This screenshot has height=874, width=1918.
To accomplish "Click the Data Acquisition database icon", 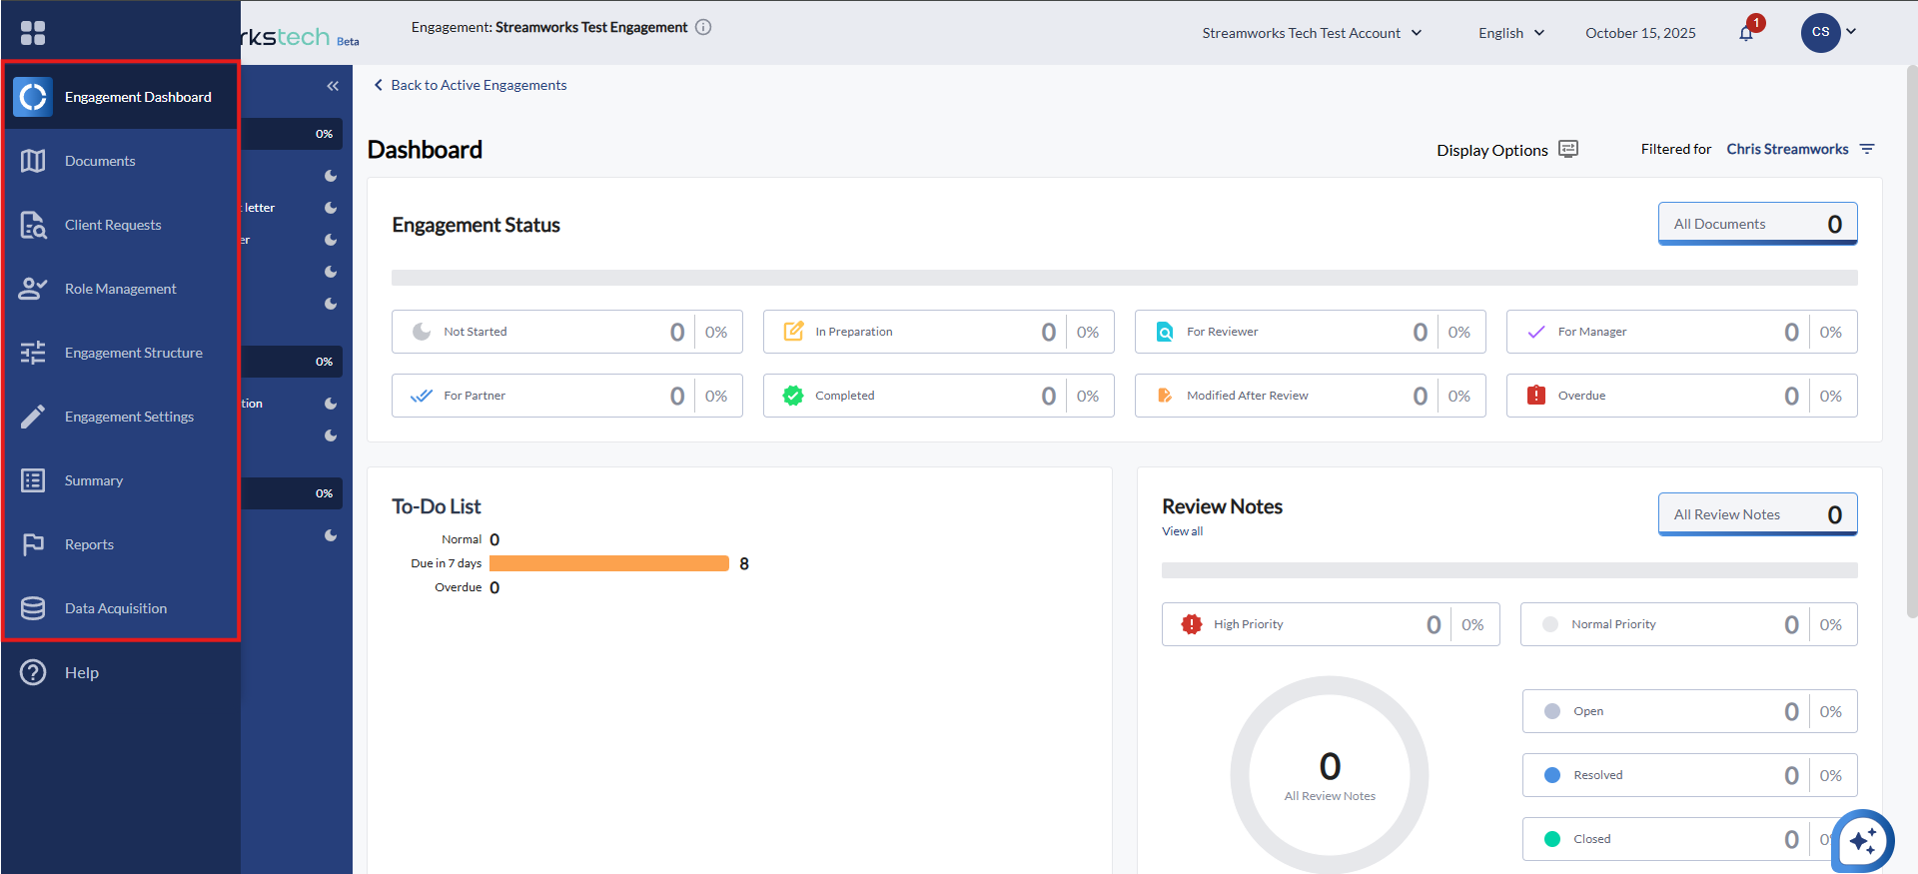I will [33, 608].
